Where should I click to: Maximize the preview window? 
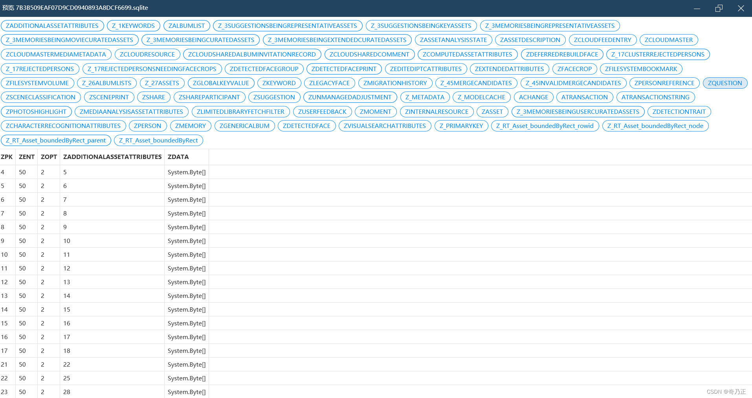tap(719, 8)
